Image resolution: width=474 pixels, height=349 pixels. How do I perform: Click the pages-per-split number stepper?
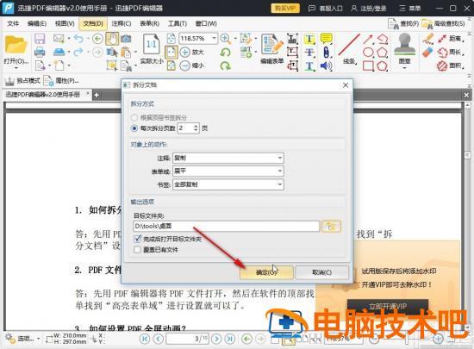[x=196, y=128]
